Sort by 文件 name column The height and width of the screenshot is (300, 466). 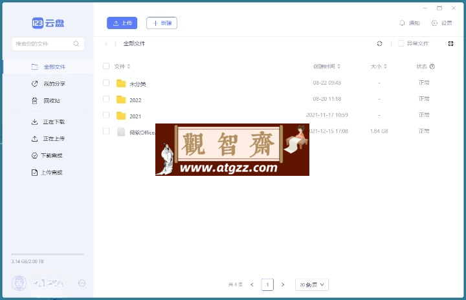[122, 66]
